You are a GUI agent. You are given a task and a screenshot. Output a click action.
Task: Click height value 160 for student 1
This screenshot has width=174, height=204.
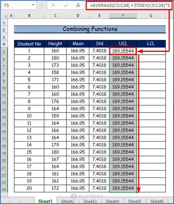coord(55,51)
